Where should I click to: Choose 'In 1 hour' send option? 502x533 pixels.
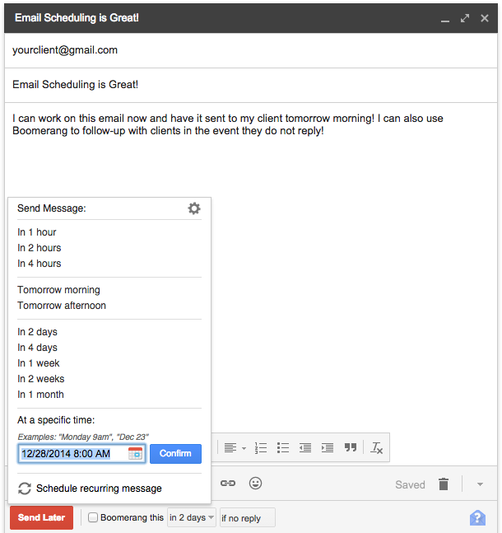(x=37, y=232)
